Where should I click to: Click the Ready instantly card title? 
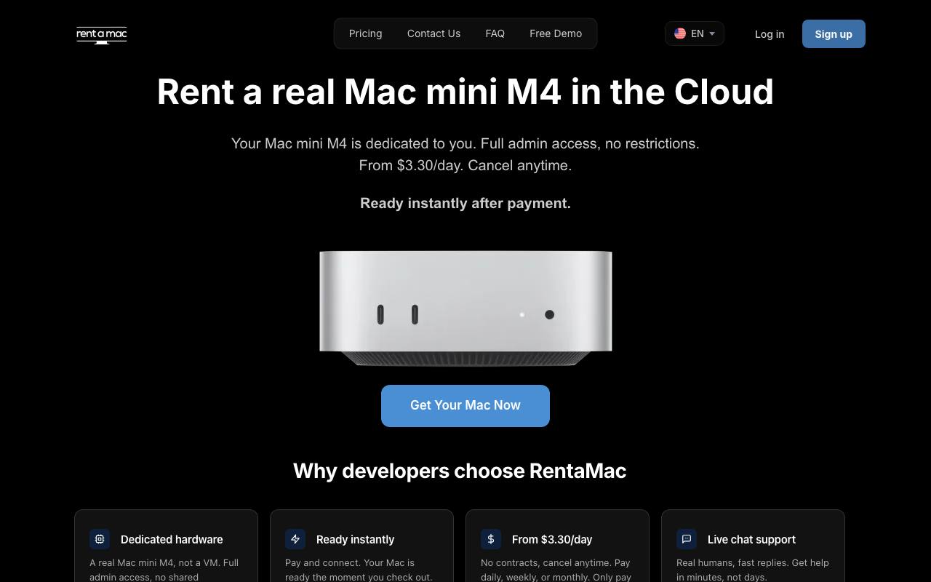[355, 540]
